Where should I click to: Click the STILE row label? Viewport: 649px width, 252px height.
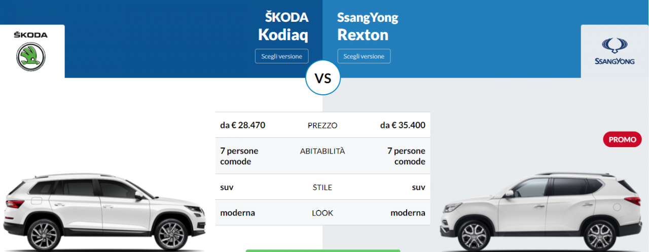pyautogui.click(x=322, y=188)
